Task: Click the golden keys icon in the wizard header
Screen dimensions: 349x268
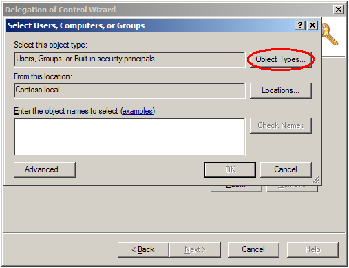Action: pos(330,34)
